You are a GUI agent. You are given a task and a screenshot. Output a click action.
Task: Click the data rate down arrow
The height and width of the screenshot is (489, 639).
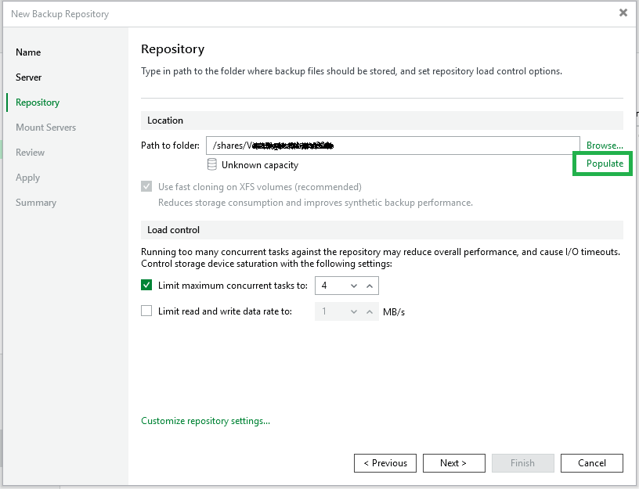[354, 311]
